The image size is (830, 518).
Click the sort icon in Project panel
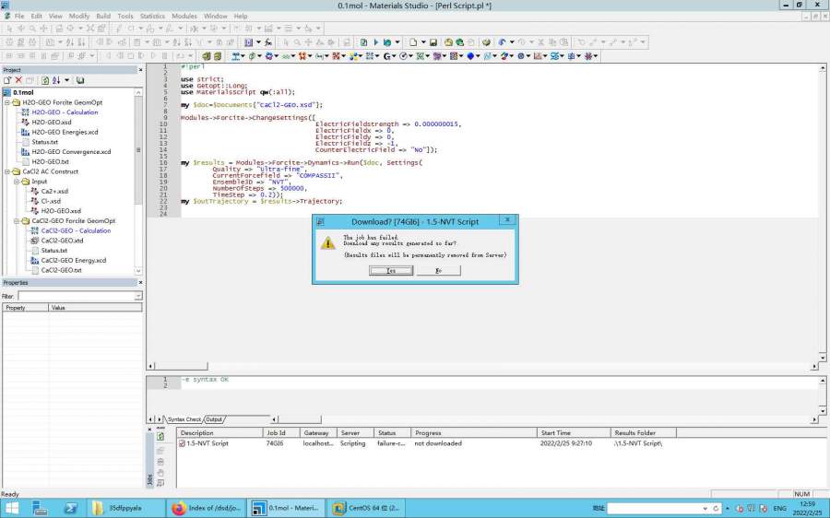(54, 81)
